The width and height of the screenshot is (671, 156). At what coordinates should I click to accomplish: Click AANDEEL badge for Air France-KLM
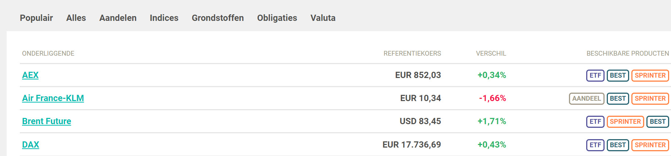click(x=586, y=99)
